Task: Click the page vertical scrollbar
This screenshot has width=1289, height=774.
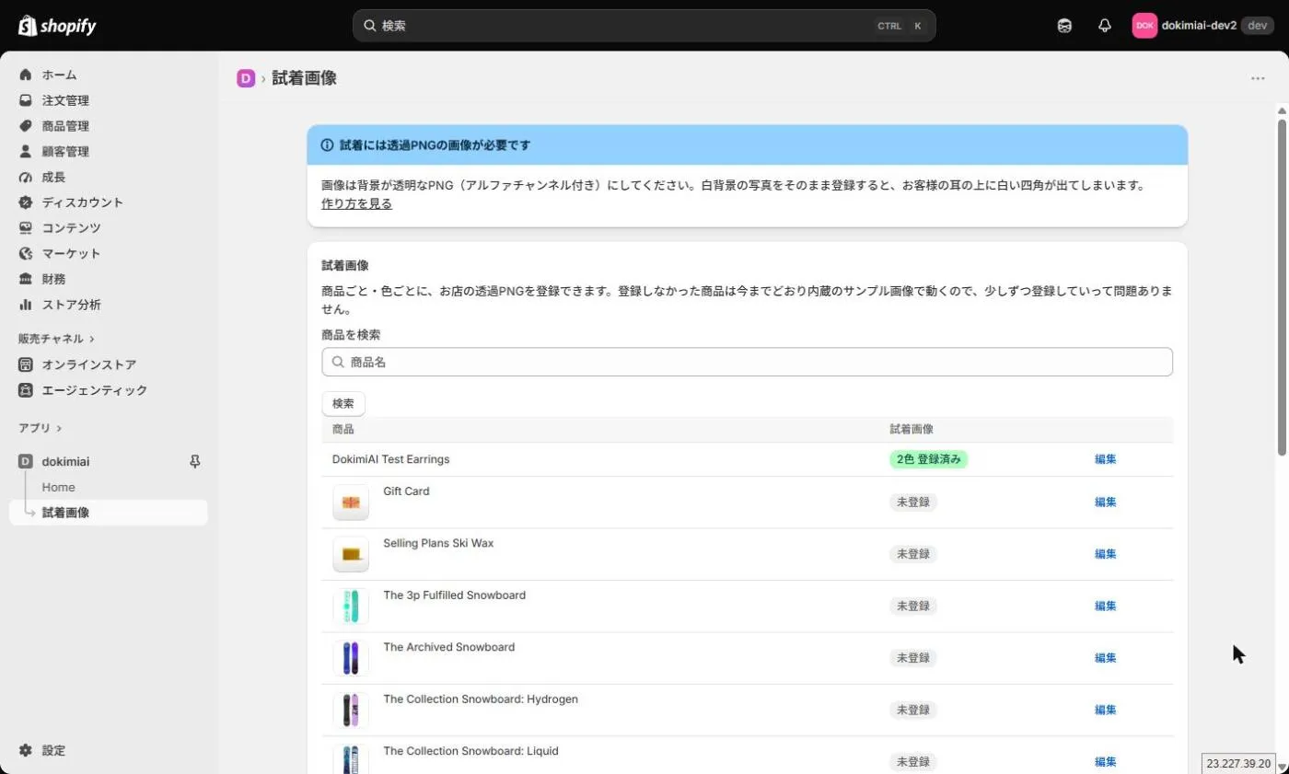Action: [1282, 287]
